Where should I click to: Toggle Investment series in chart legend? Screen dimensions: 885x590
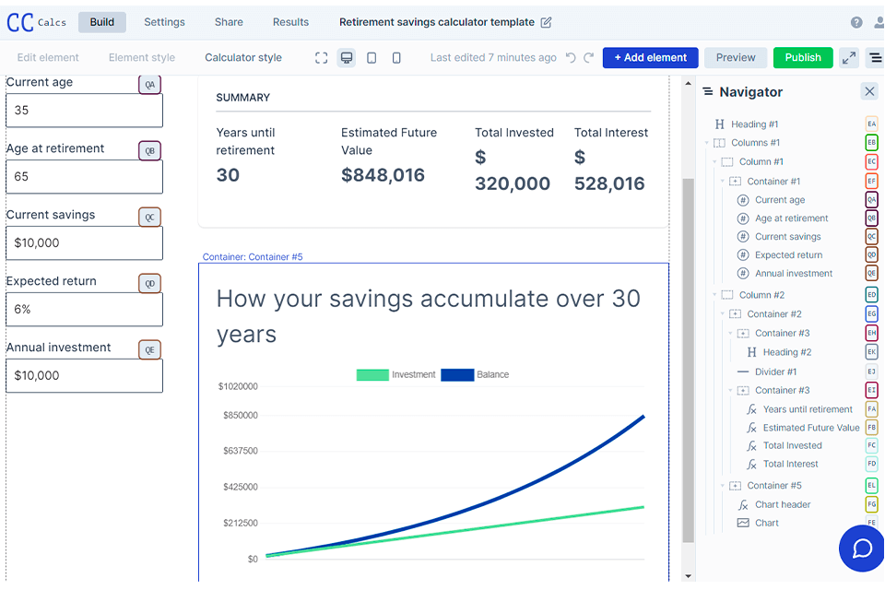pyautogui.click(x=395, y=375)
